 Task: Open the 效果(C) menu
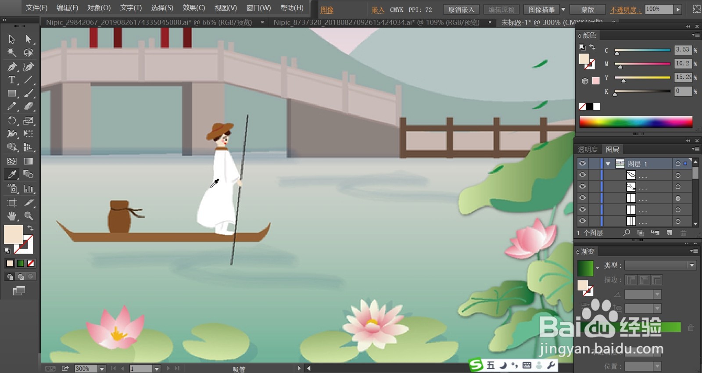click(194, 8)
